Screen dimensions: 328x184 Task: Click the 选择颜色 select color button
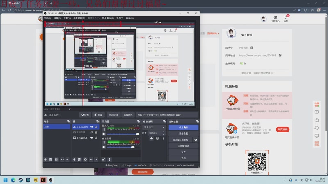128,115
